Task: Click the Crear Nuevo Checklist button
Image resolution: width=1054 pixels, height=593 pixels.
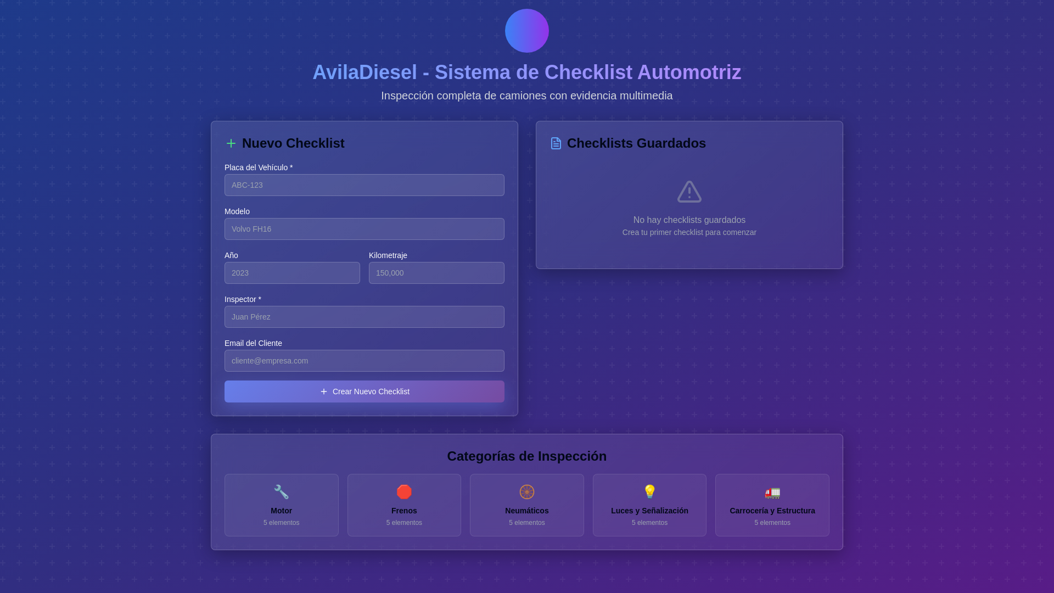Action: [x=365, y=391]
